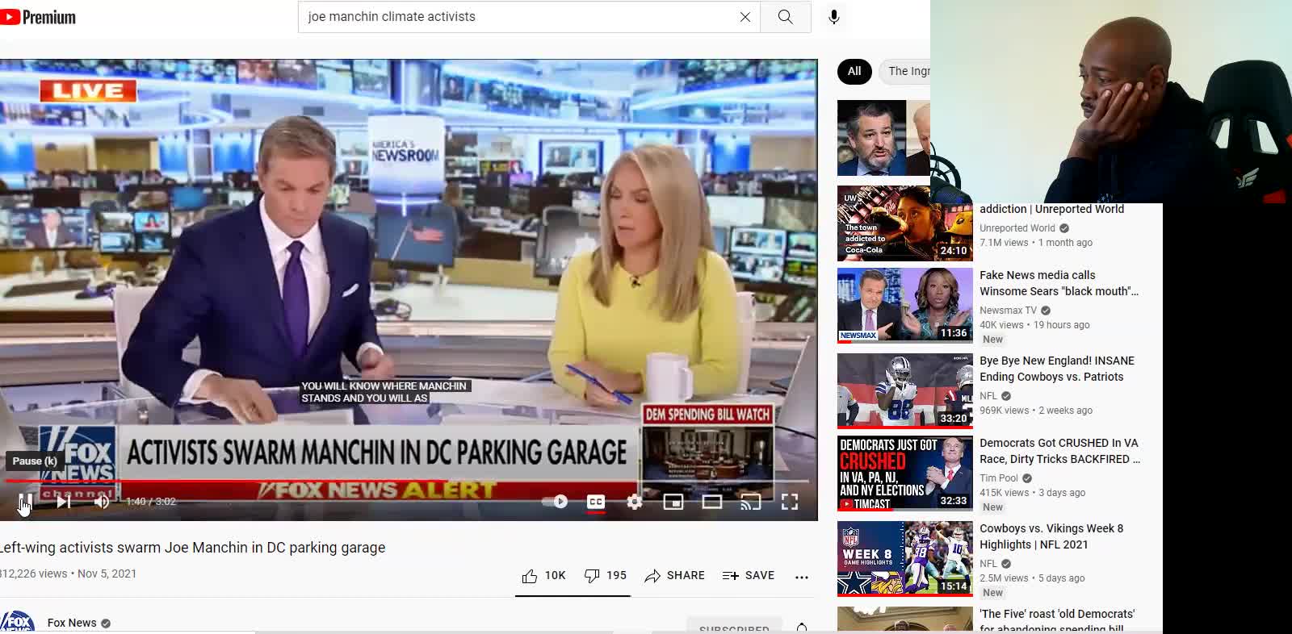The height and width of the screenshot is (634, 1292).
Task: Pause the video with the pause button
Action: coord(25,502)
